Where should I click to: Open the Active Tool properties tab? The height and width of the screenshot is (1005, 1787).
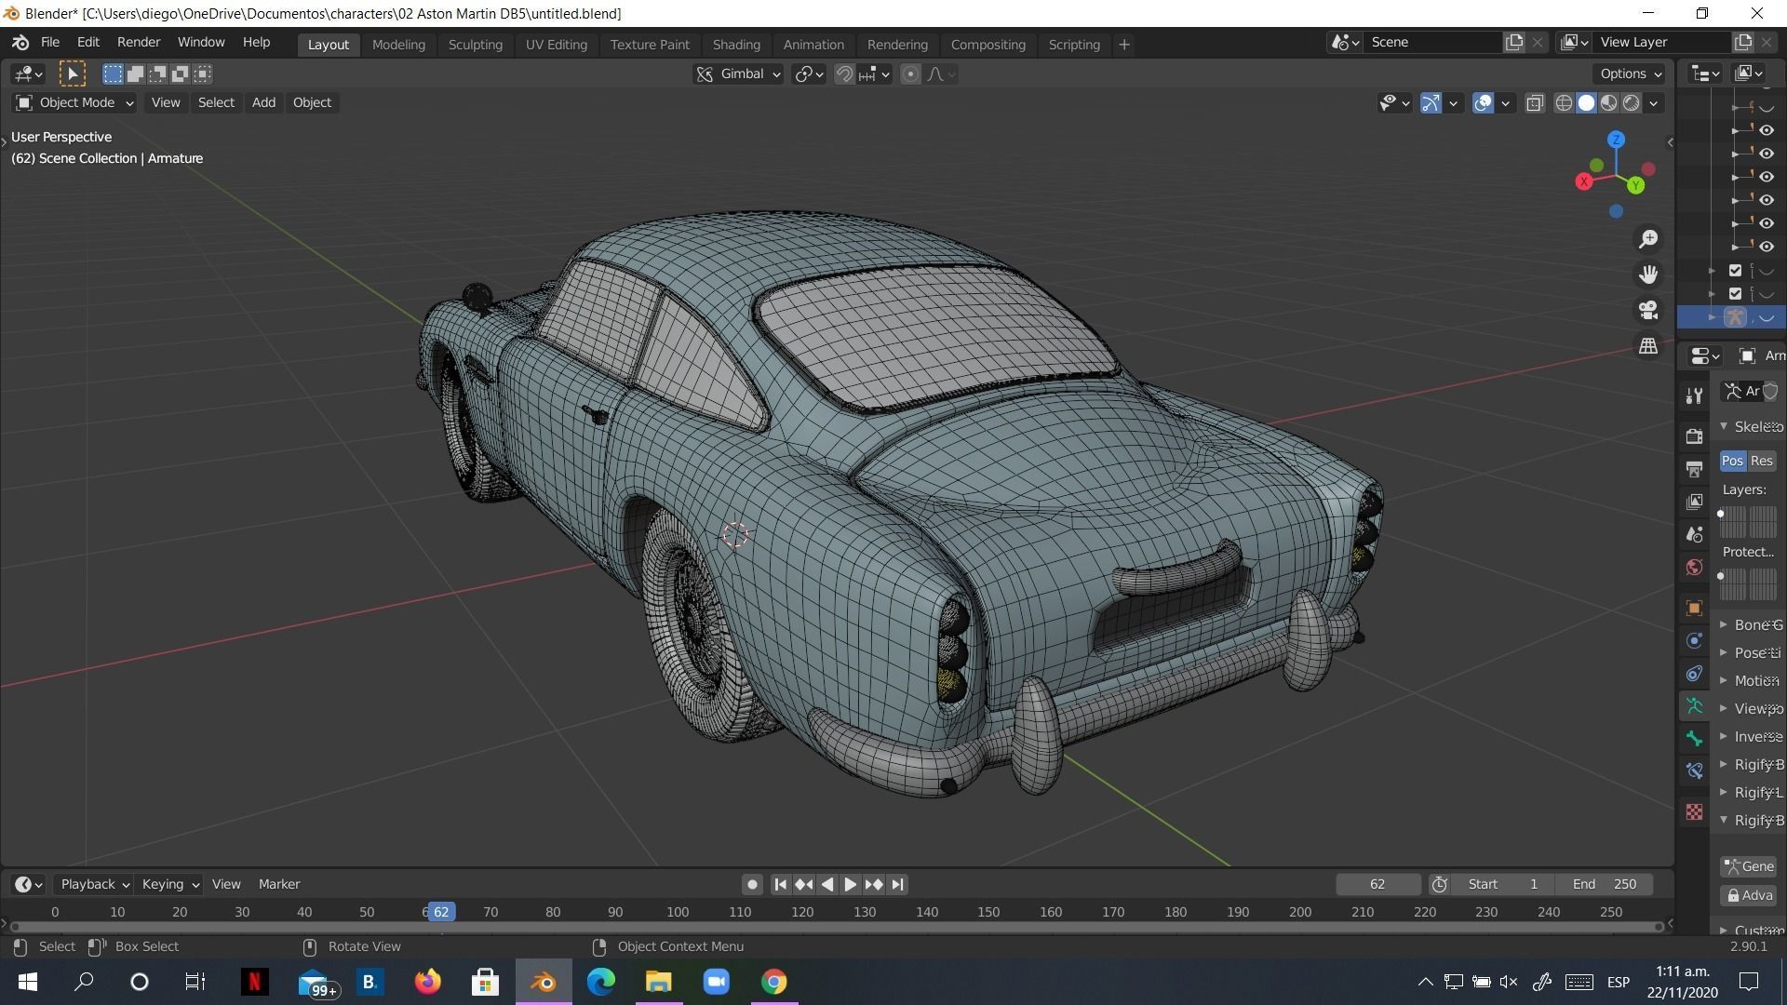coord(1694,395)
